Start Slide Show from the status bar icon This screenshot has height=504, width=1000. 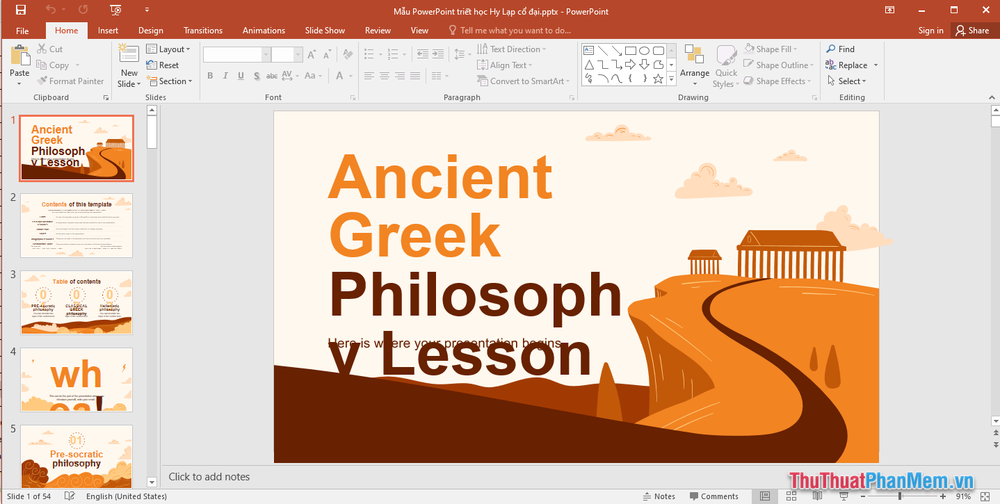[x=844, y=496]
